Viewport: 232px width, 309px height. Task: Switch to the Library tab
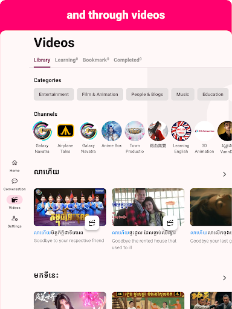pyautogui.click(x=42, y=60)
